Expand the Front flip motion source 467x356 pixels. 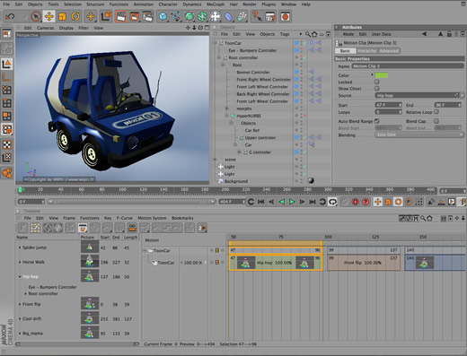[x=20, y=304]
